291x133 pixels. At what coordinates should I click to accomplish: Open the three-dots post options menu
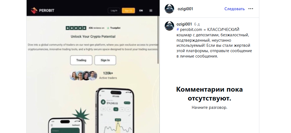pos(251,9)
